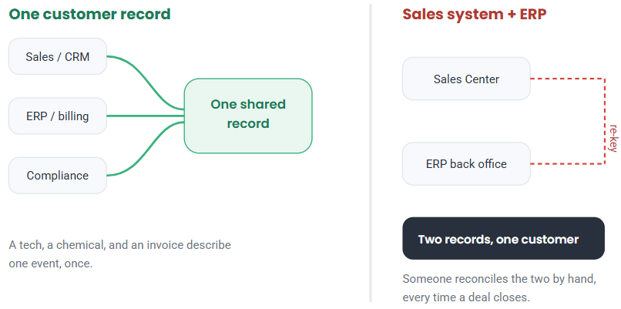
Task: Select the ERP back office box
Action: pyautogui.click(x=466, y=163)
